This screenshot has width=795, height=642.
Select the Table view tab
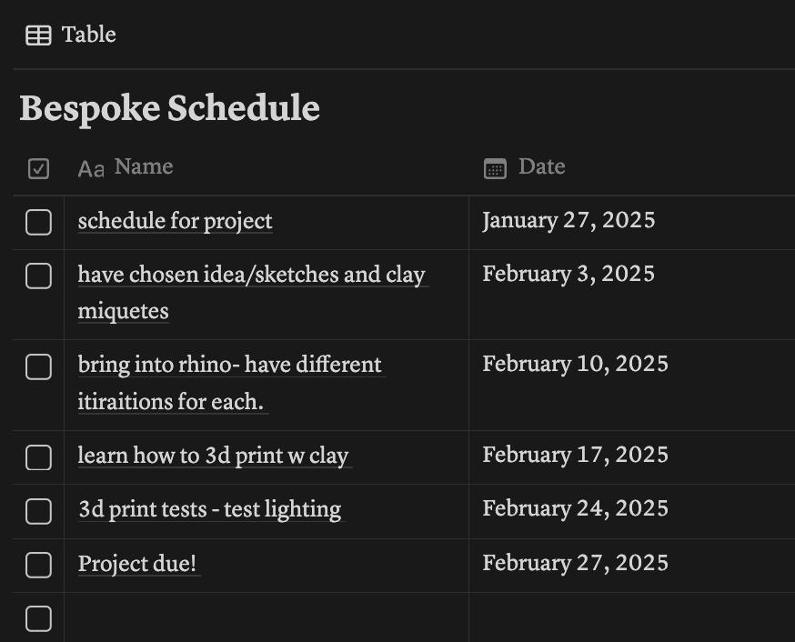click(x=71, y=35)
